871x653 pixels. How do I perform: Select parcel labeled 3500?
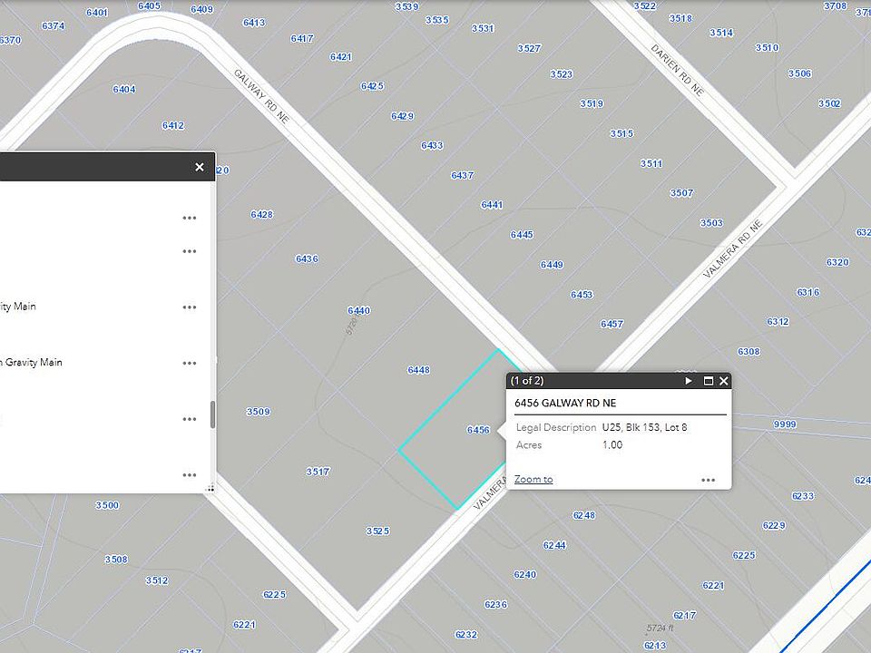tap(107, 505)
